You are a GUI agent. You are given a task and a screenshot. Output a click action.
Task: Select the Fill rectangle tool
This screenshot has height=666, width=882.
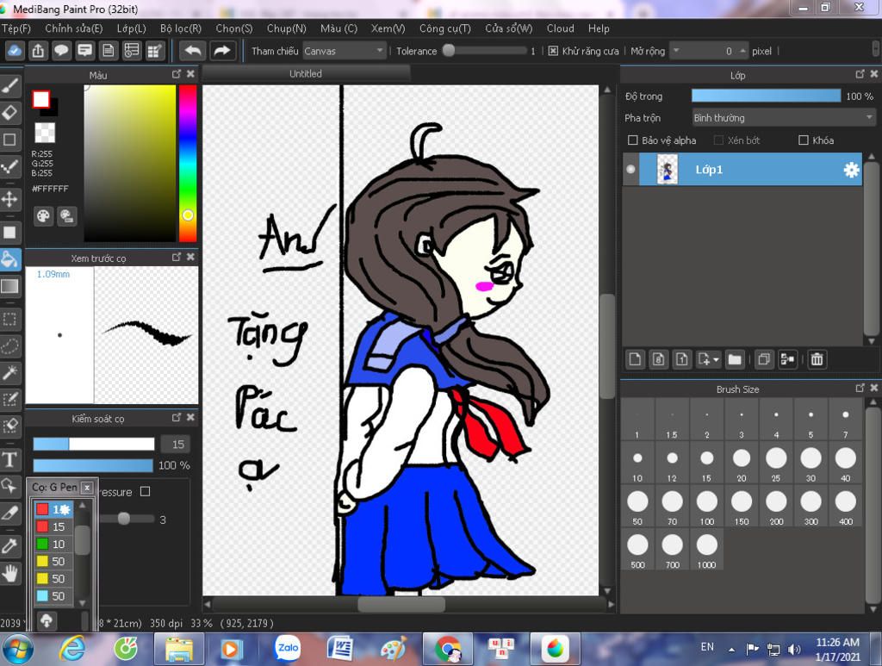(x=10, y=232)
